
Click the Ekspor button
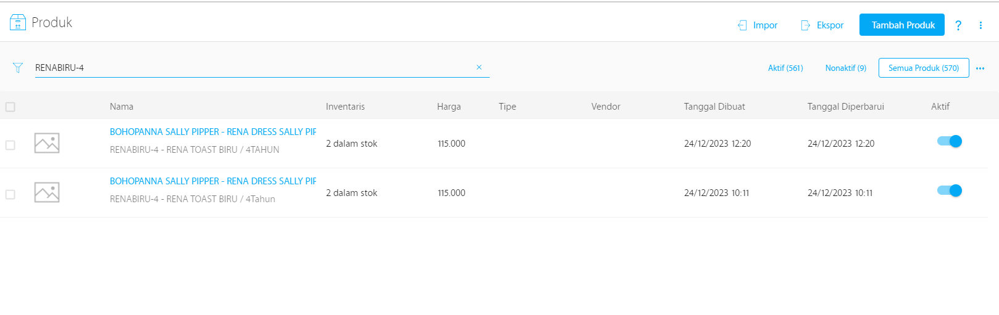(x=822, y=25)
